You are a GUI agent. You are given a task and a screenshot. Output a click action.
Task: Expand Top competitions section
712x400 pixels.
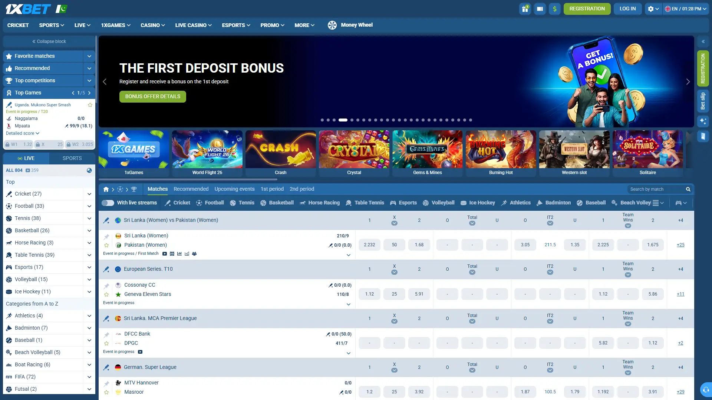click(89, 81)
